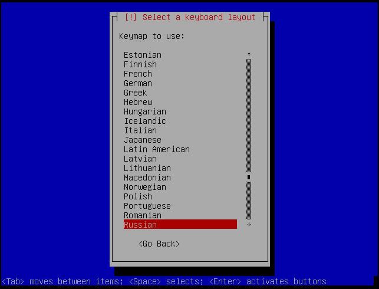Select the Latin American keymap
The height and width of the screenshot is (289, 379).
point(157,149)
